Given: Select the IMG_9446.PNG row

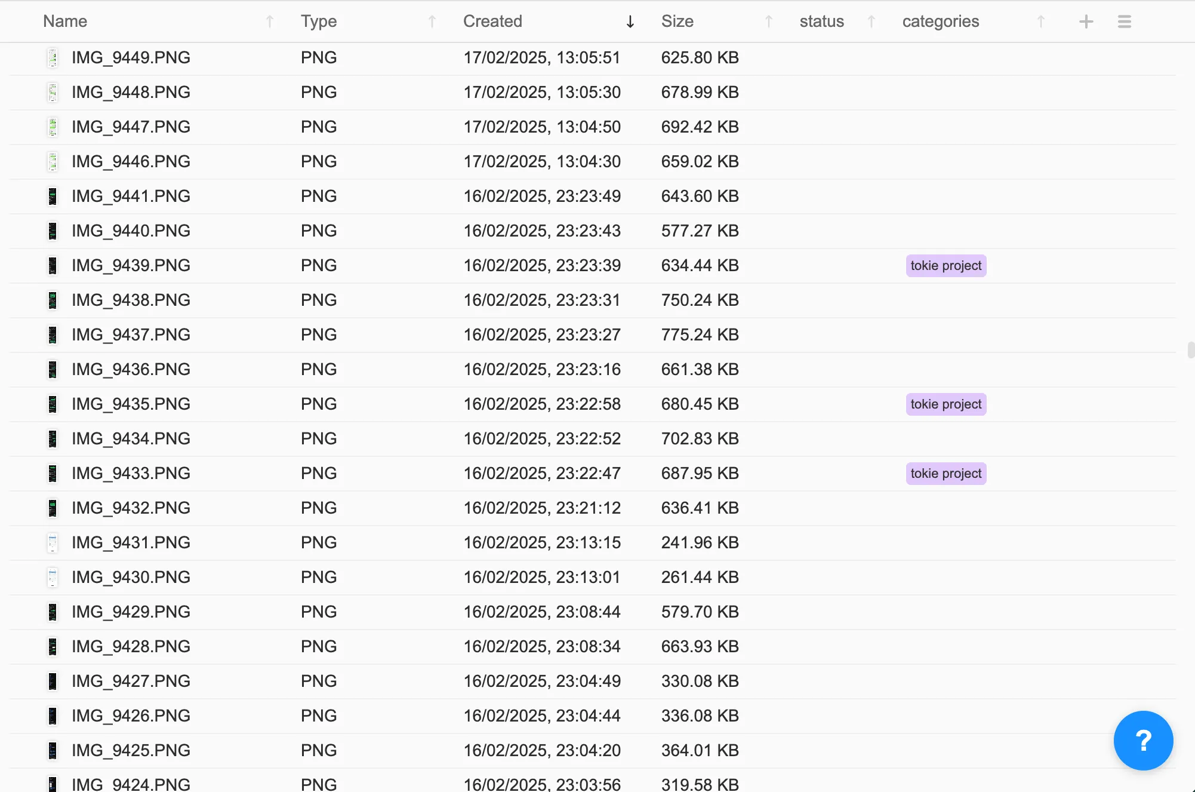Looking at the screenshot, I should click(x=131, y=162).
